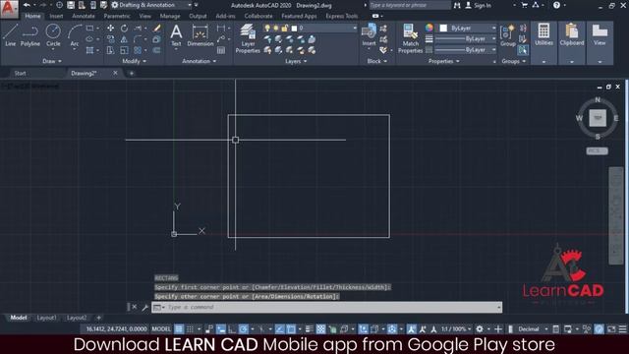The image size is (629, 354).
Task: Expand the Block panel
Action: click(x=377, y=61)
